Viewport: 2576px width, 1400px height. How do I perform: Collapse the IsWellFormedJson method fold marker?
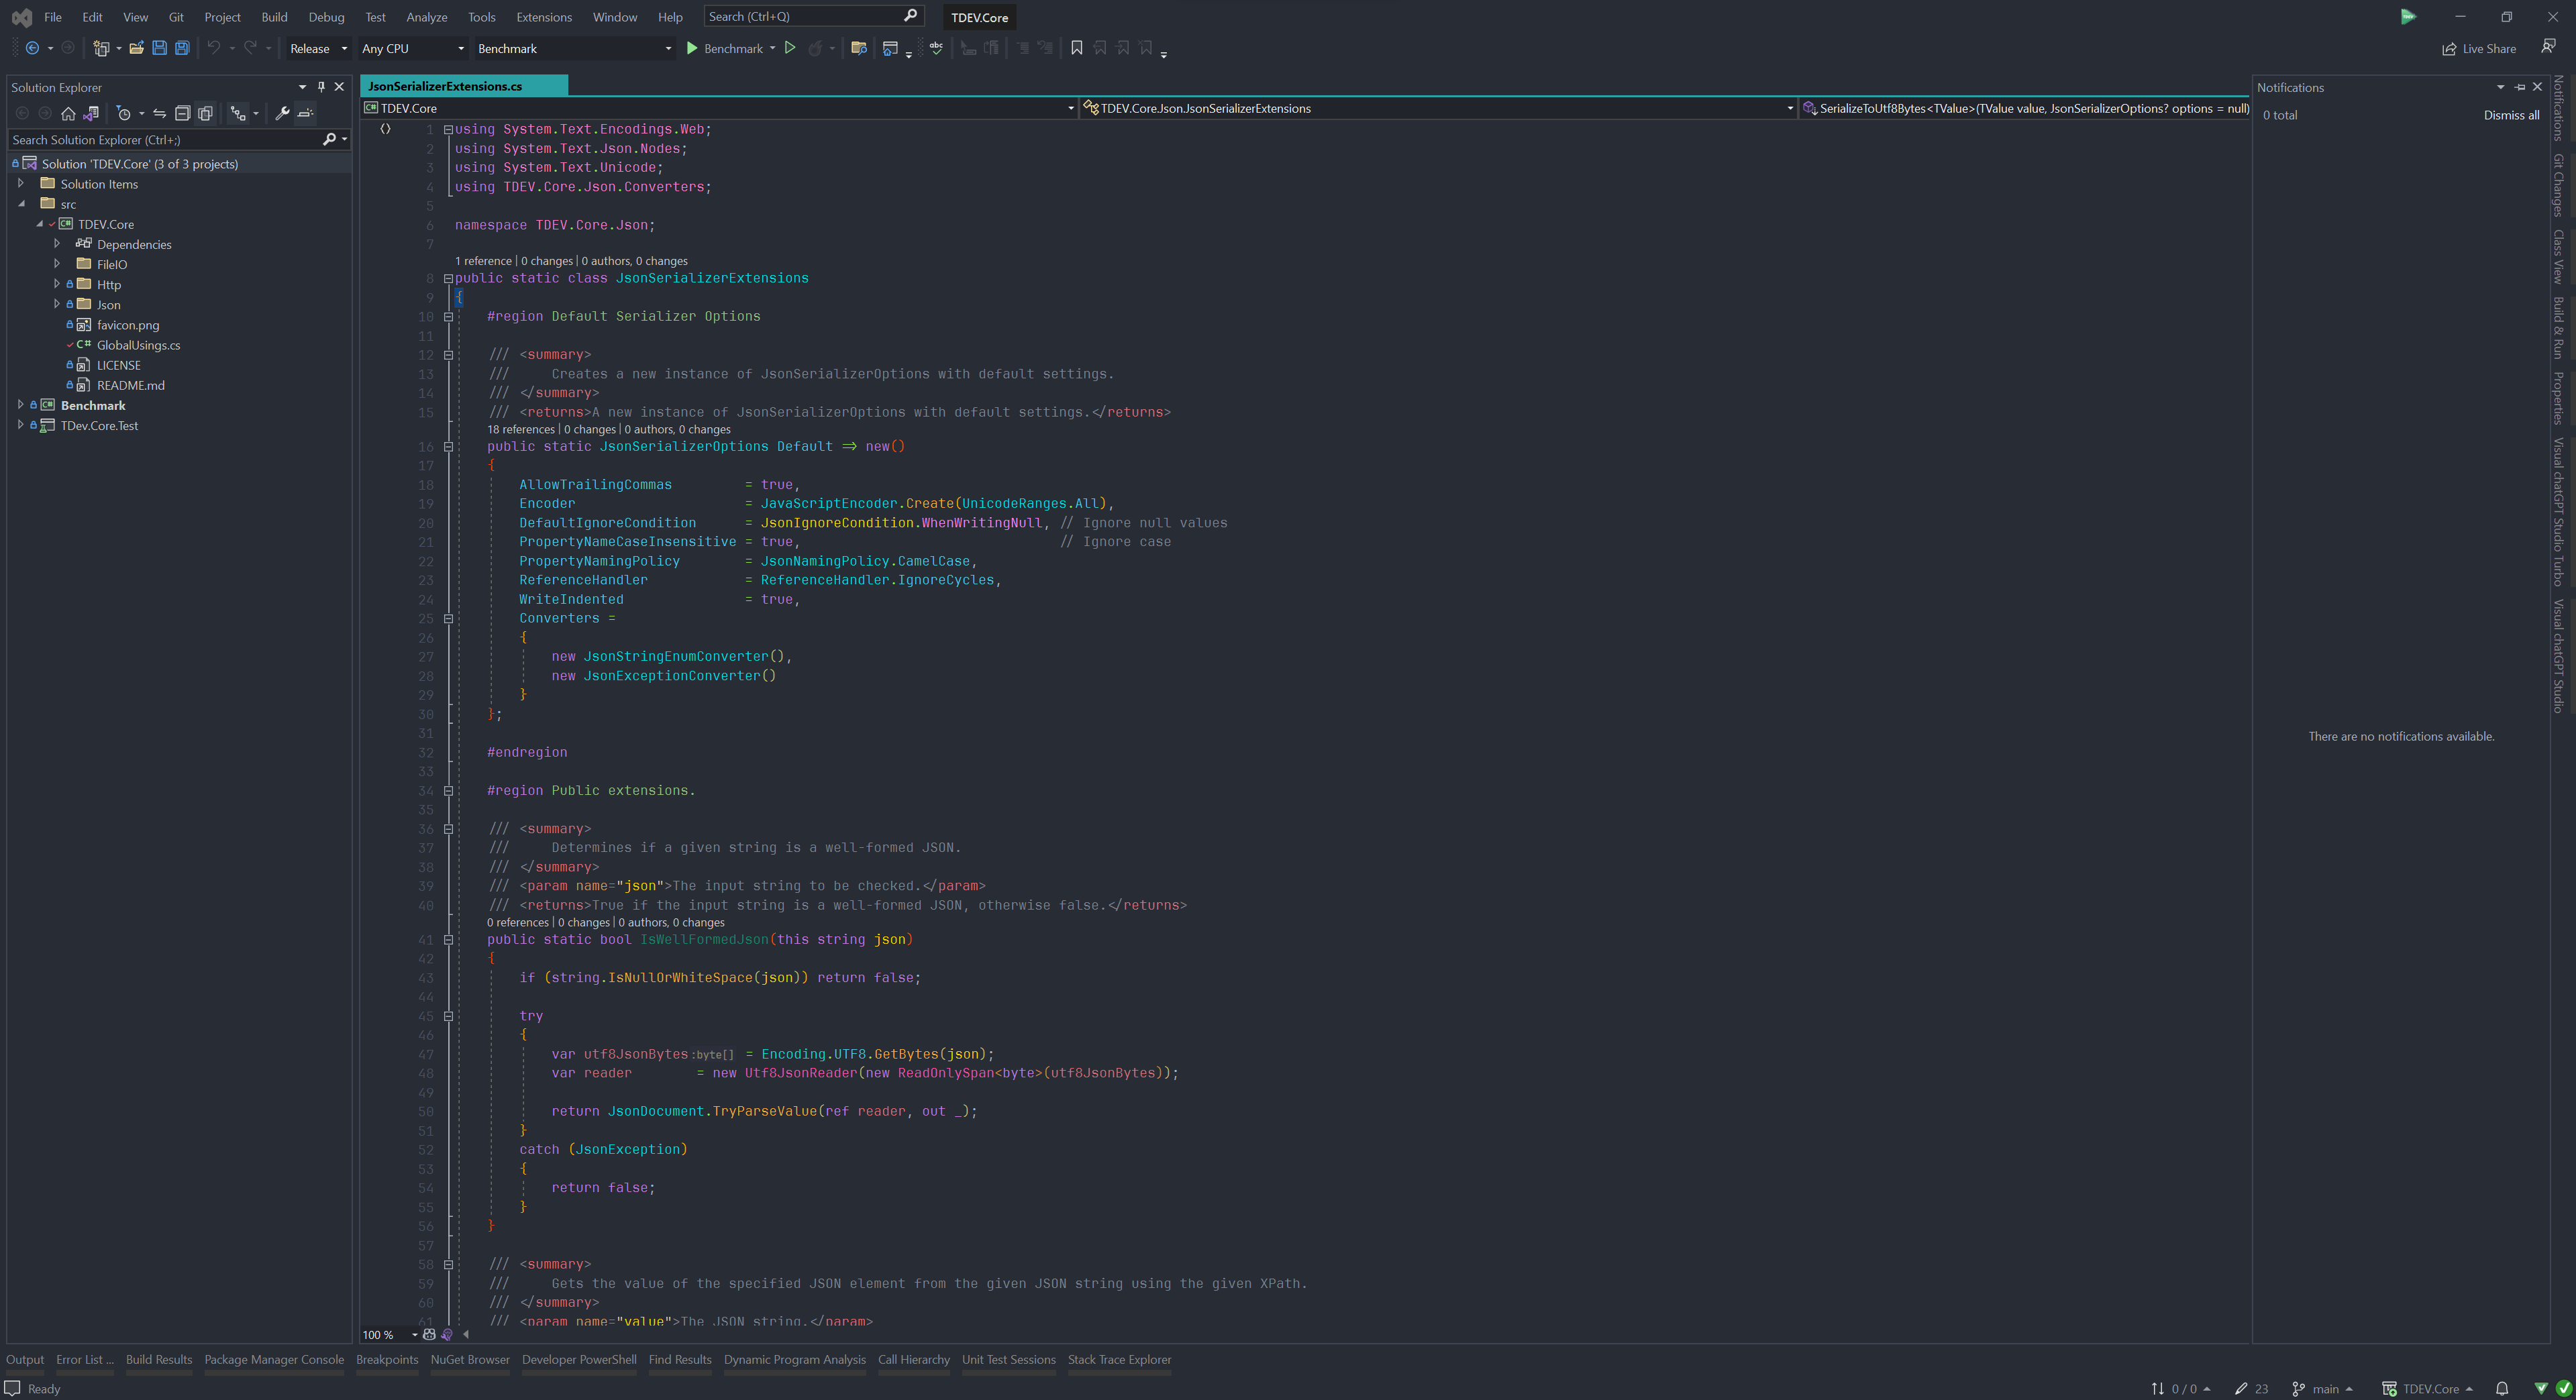[448, 940]
